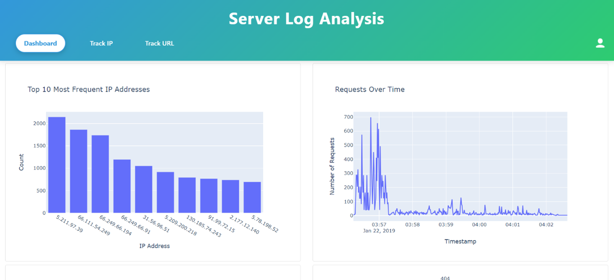Image resolution: width=614 pixels, height=280 pixels.
Task: Select the bar for IP 66.249.66.194
Action: (100, 174)
